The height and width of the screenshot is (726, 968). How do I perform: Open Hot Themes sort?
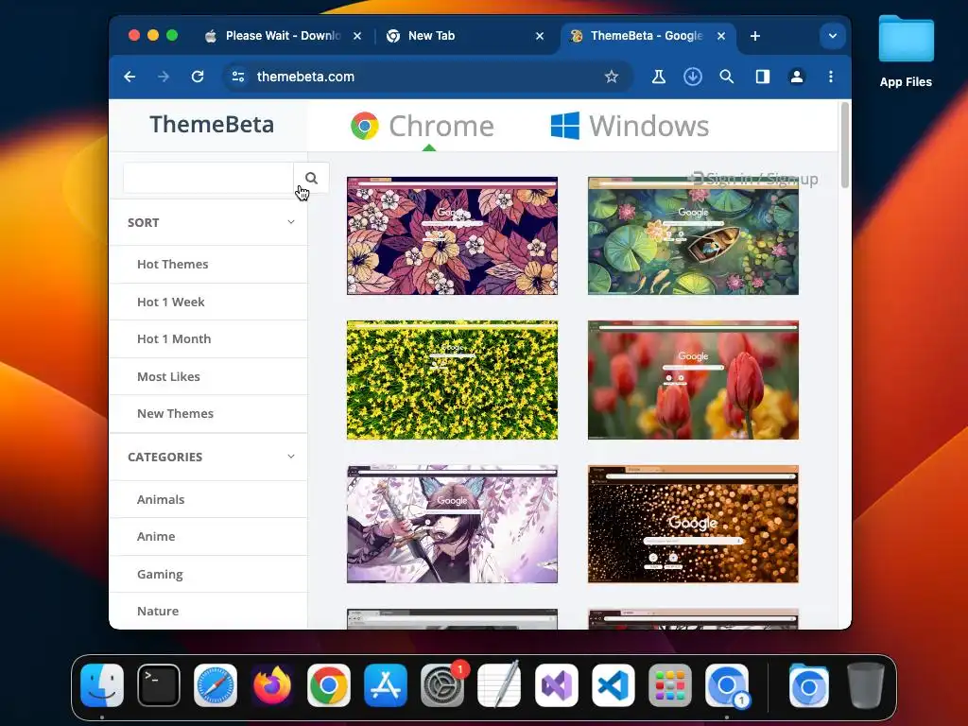click(173, 265)
